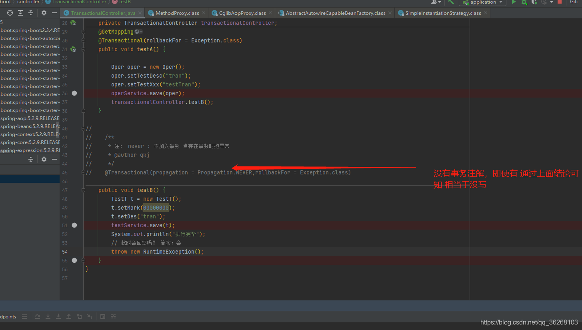Locate opened file in project tree icon
This screenshot has width=582, height=330.
pyautogui.click(x=10, y=13)
